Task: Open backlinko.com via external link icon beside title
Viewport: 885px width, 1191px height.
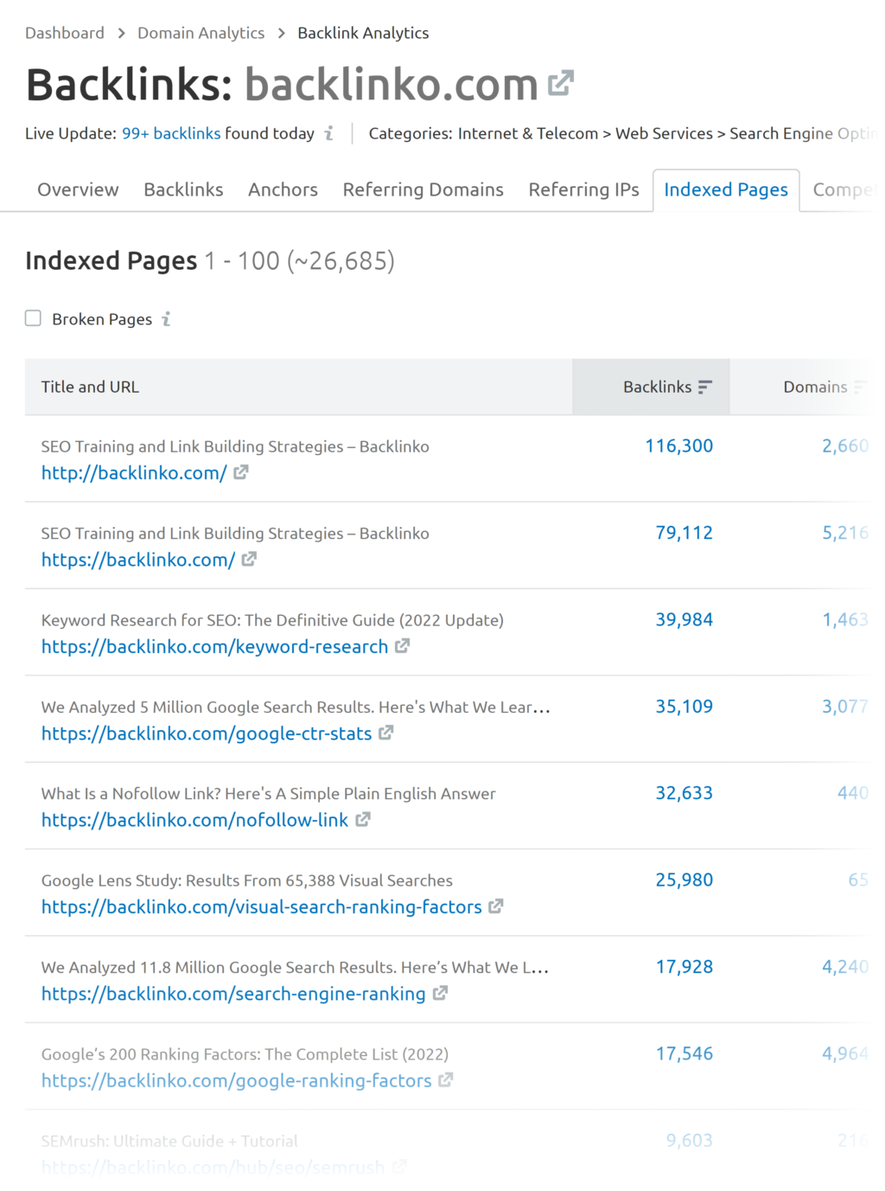Action: pos(560,82)
